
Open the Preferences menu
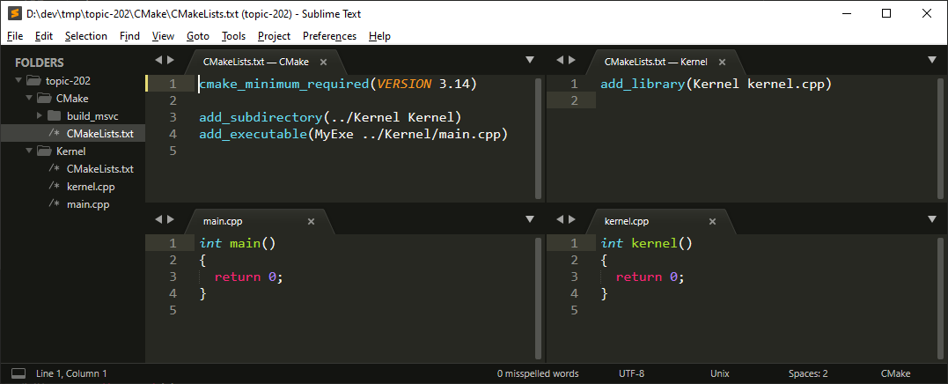tap(329, 36)
